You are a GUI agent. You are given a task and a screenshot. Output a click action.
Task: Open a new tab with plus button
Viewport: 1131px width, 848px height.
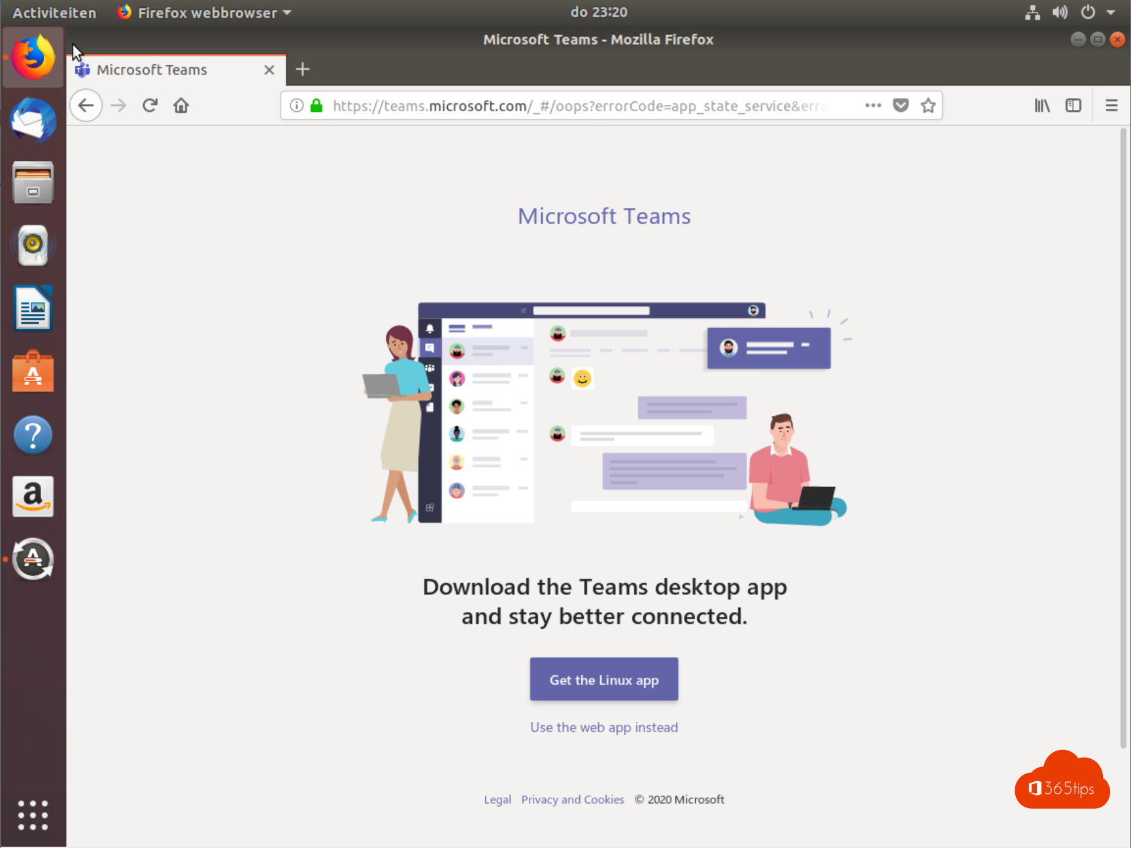click(302, 69)
